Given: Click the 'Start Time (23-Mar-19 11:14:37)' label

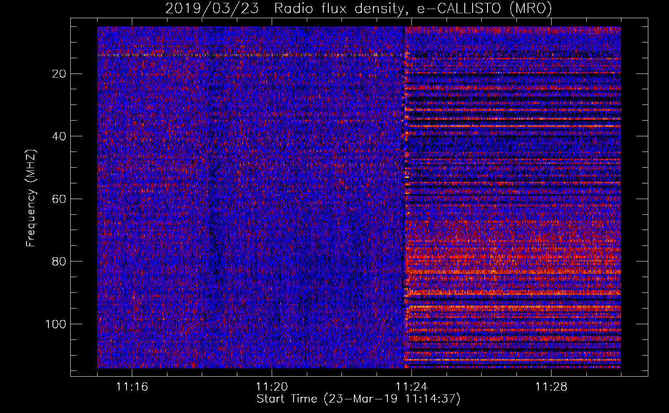Looking at the screenshot, I should coord(358,399).
